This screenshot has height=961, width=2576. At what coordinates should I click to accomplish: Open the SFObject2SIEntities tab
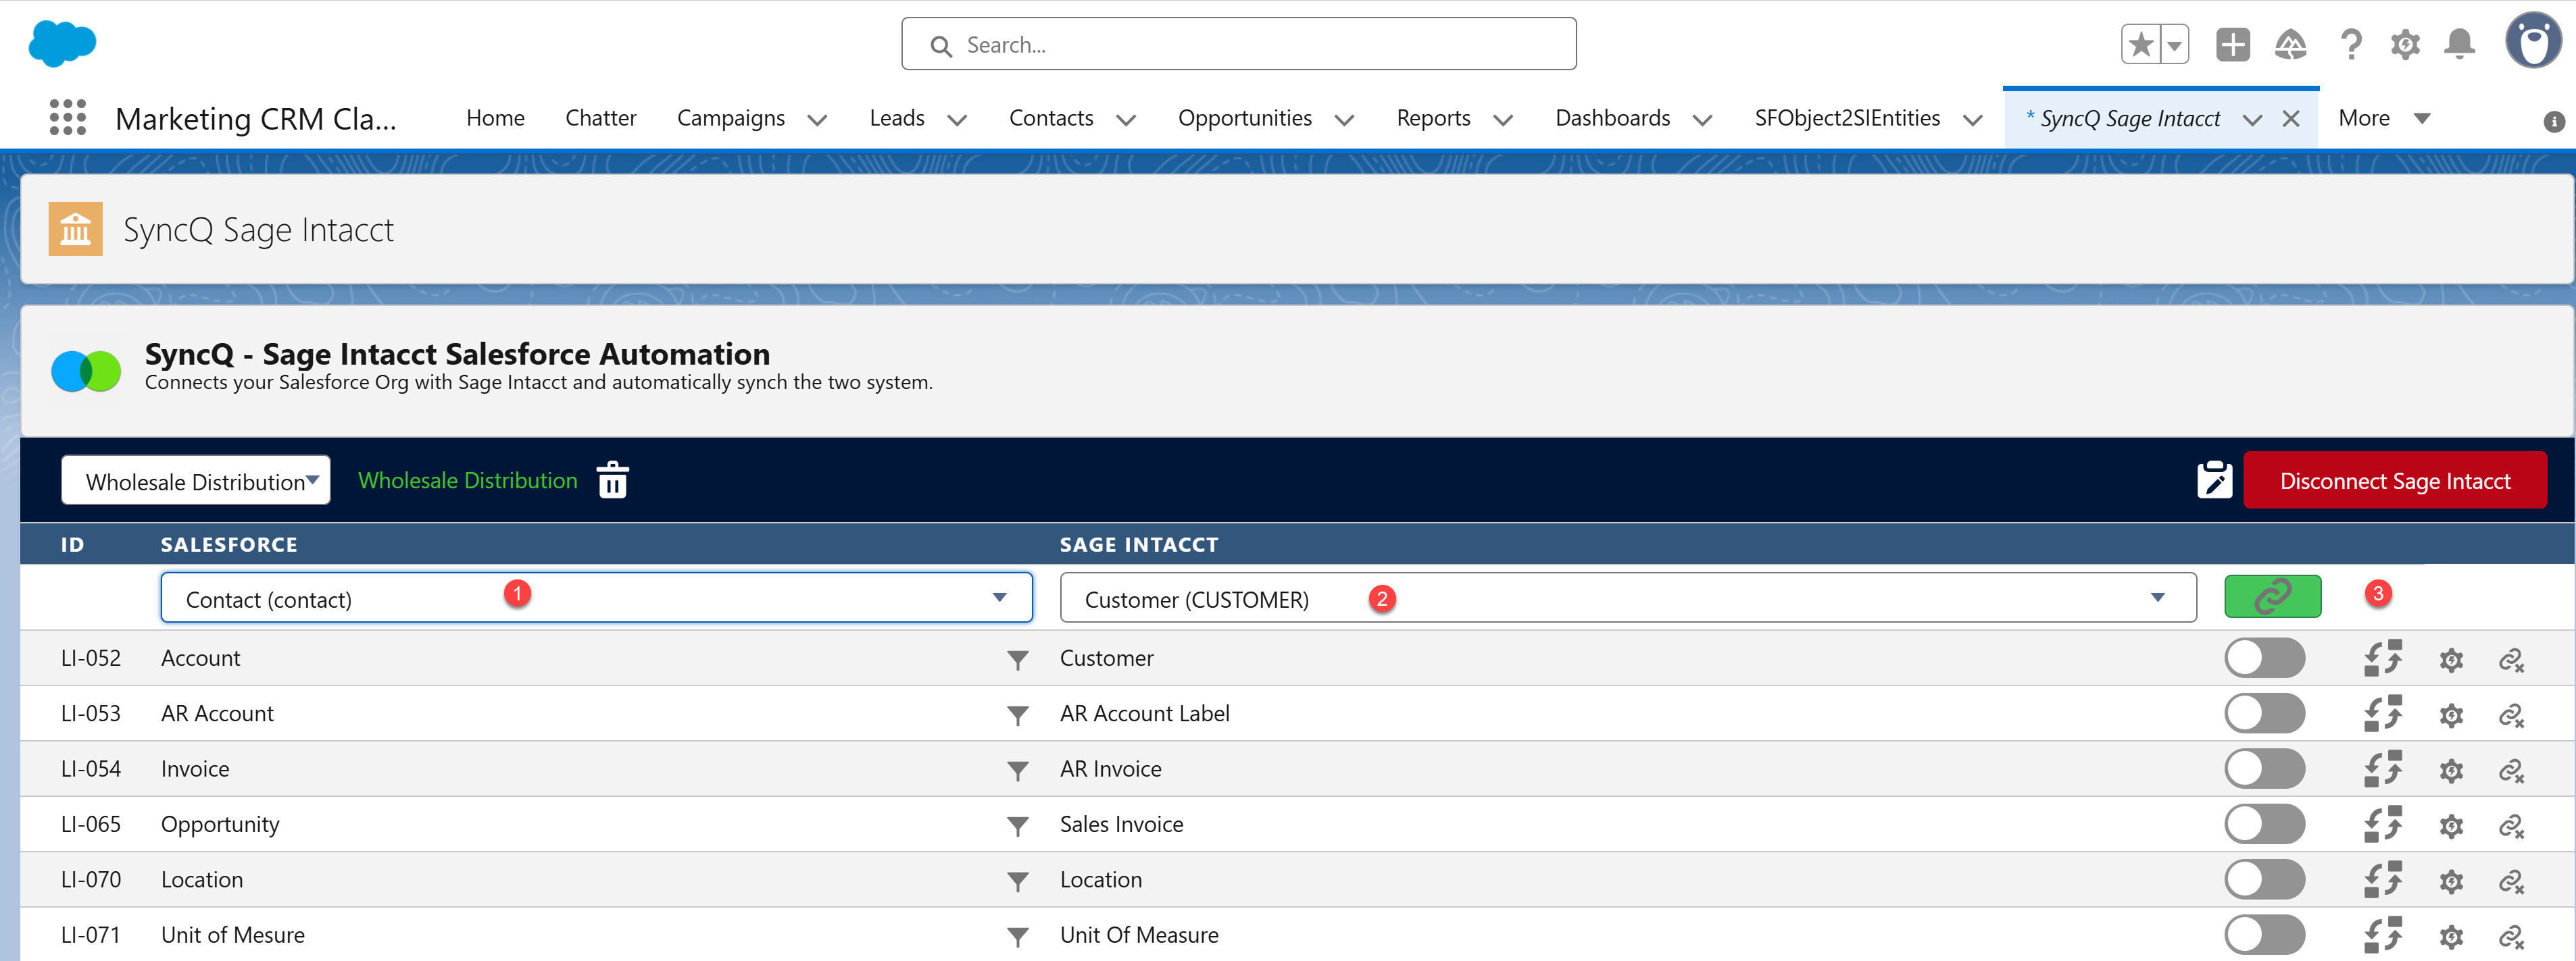(1846, 118)
